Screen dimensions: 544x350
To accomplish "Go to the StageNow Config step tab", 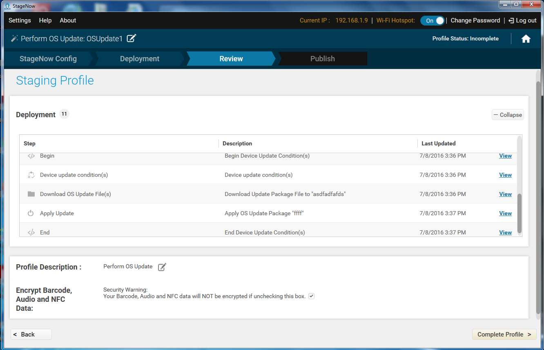I will point(48,59).
